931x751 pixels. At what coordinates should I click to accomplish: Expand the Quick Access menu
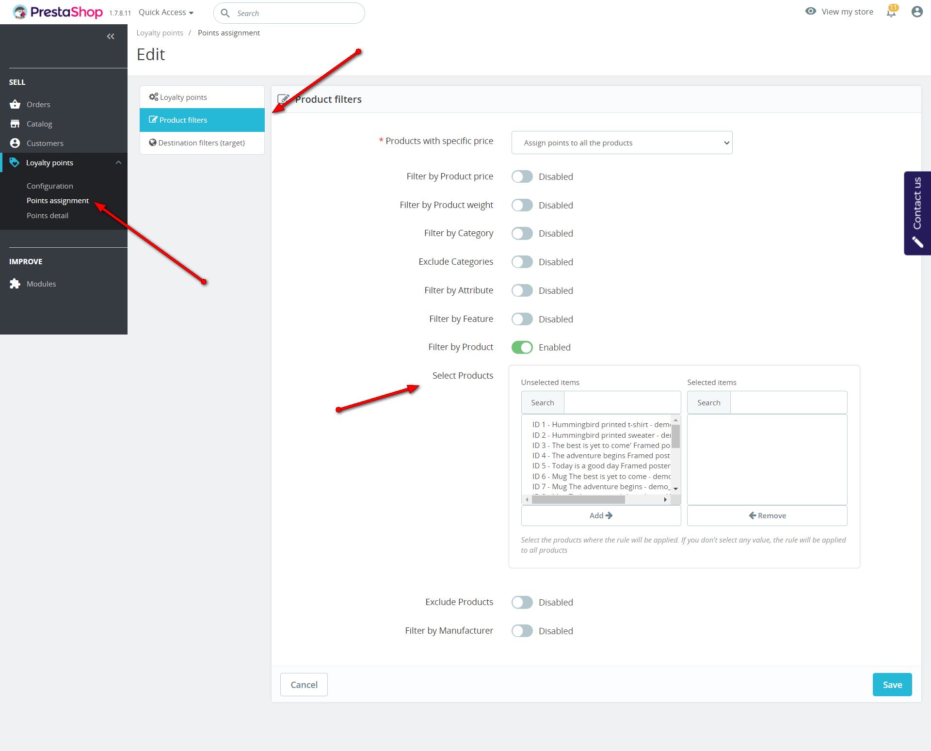166,13
